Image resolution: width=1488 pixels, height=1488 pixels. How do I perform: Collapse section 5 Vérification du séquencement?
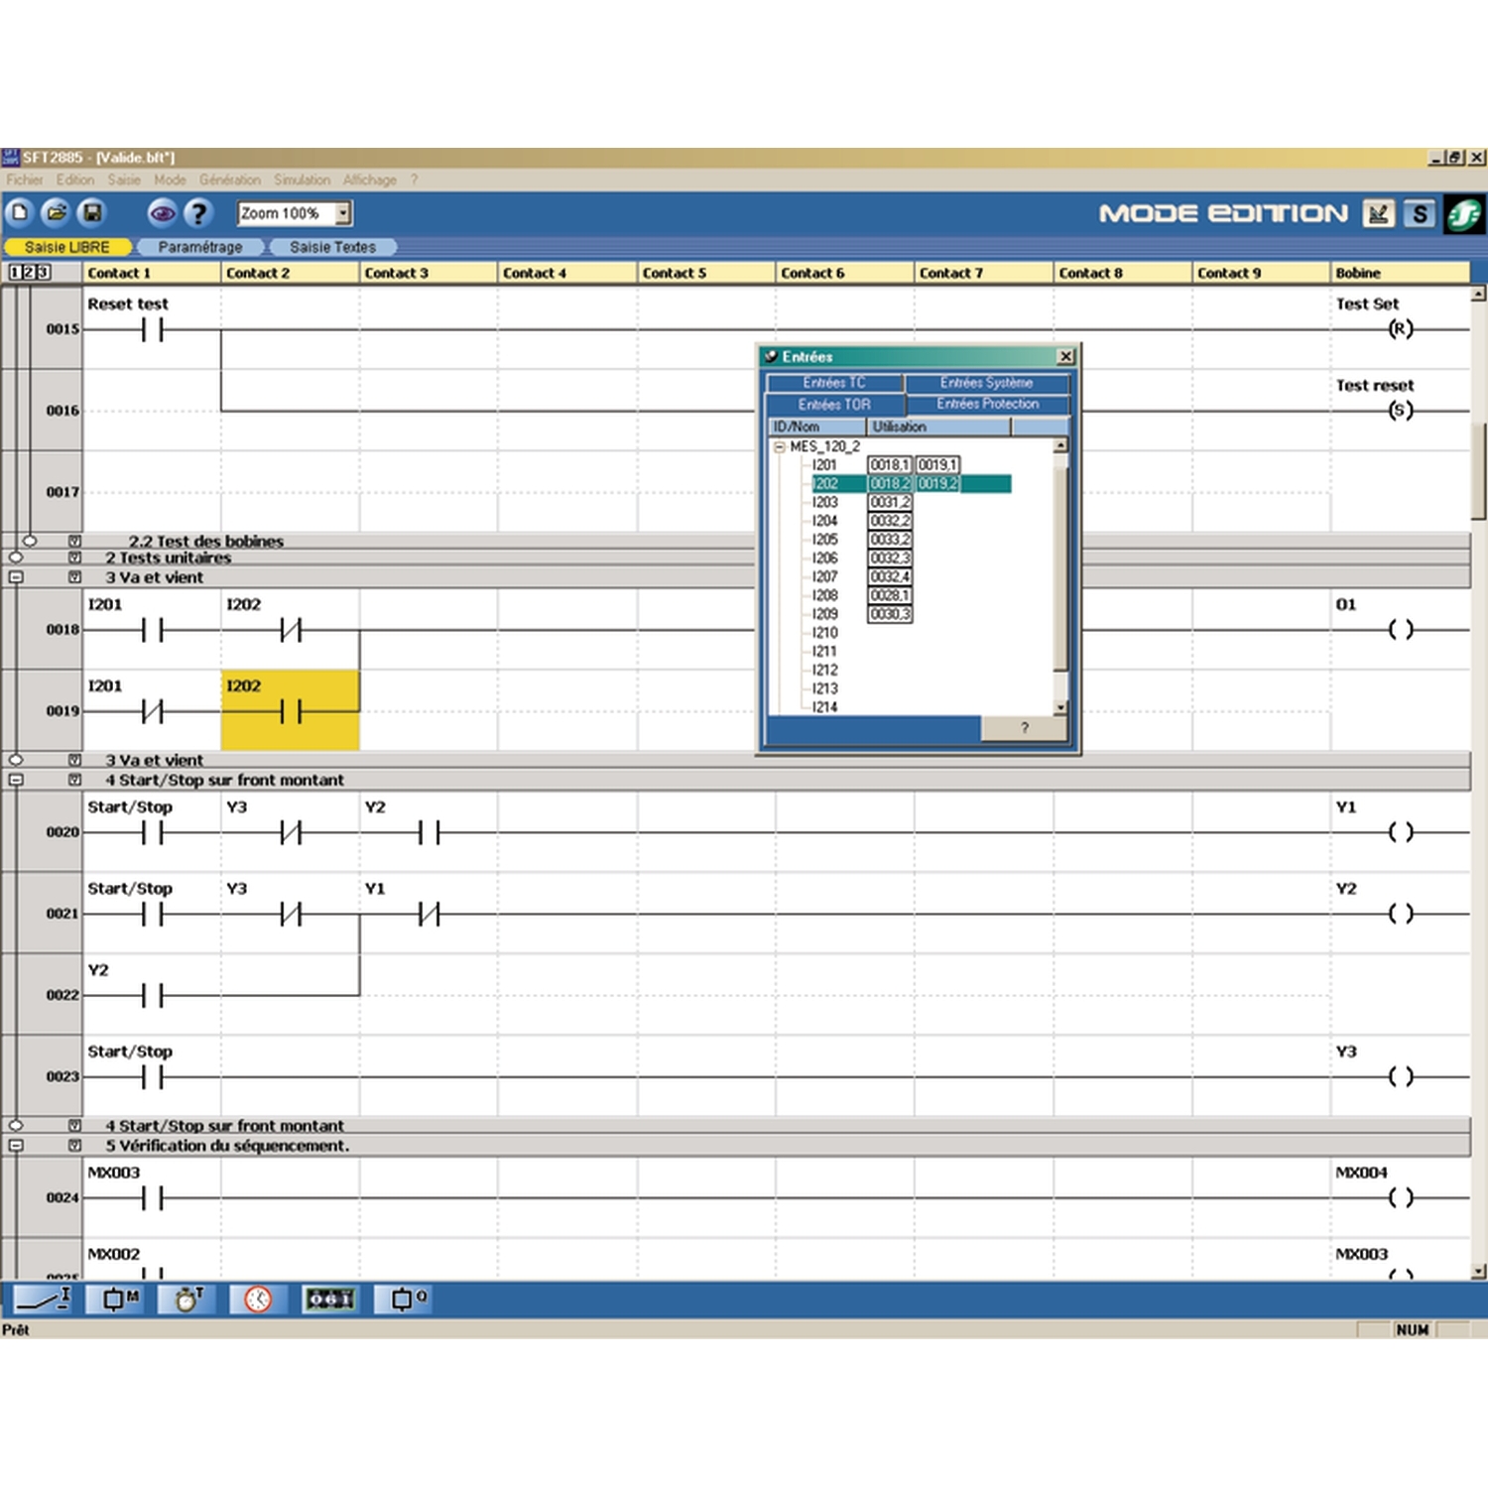pos(16,1145)
